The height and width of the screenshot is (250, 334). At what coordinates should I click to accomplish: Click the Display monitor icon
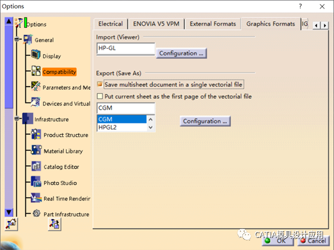pyautogui.click(x=36, y=54)
